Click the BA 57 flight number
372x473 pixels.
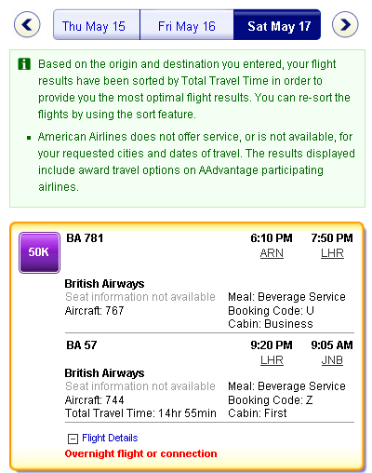tap(82, 345)
